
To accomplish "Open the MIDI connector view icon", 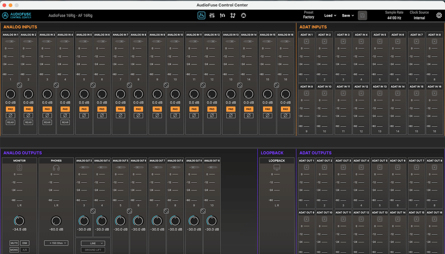I will coord(244,15).
